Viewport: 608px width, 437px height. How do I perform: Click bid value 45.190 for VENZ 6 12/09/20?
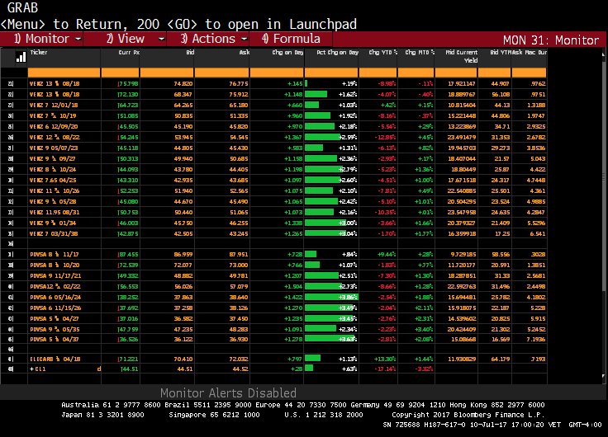pos(183,127)
